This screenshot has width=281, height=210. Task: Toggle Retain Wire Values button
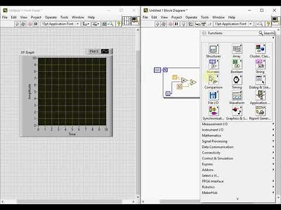[x=190, y=24]
